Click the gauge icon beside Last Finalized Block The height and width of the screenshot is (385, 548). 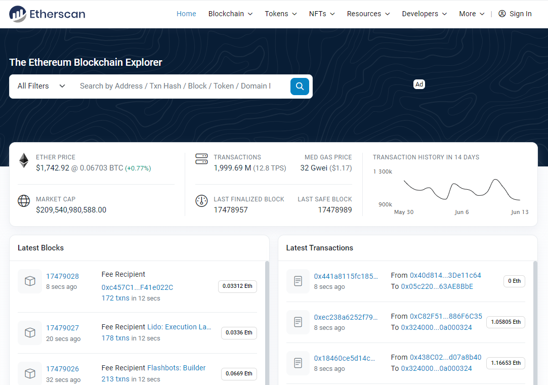[201, 201]
